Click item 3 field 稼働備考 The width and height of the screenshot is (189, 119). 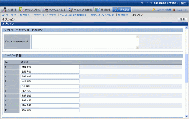click(x=50, y=77)
